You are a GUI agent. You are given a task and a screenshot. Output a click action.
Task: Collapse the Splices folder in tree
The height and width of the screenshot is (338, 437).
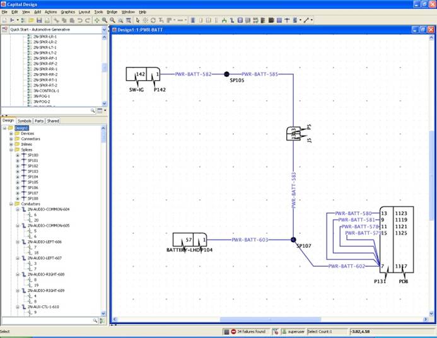pos(11,149)
